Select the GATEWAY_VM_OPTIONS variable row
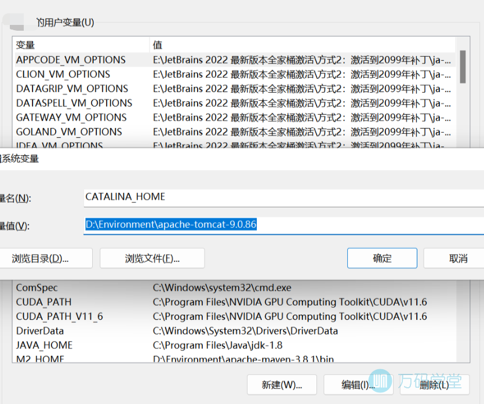 (71, 117)
